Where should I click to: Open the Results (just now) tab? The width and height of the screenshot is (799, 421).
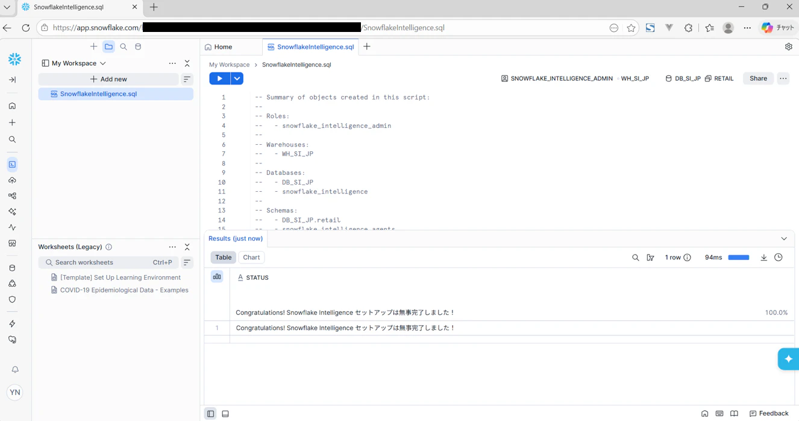coord(236,239)
